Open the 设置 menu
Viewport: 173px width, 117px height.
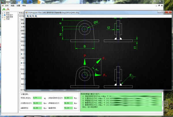point(18,6)
